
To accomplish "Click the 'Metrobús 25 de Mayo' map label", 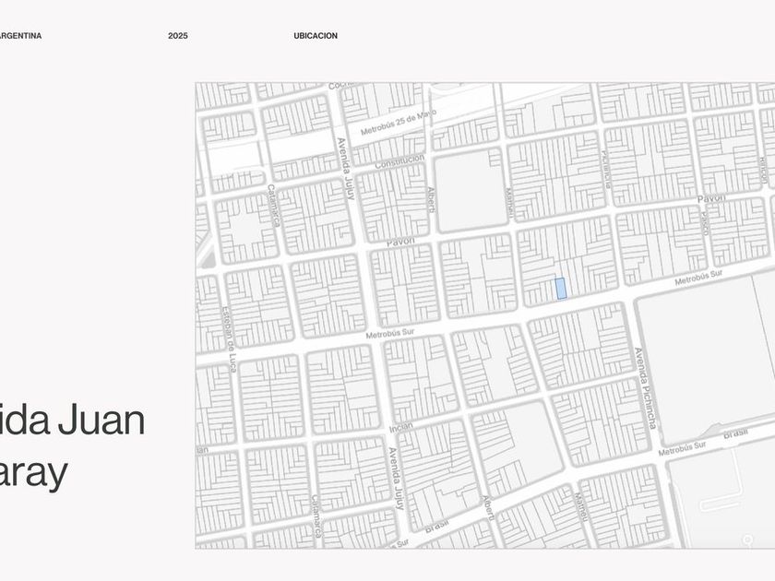I will 399,123.
